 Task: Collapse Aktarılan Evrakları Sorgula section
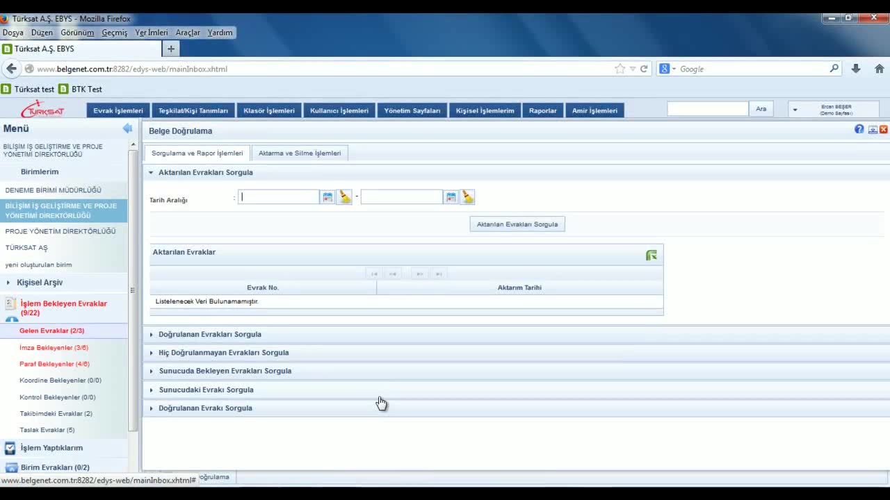pyautogui.click(x=205, y=172)
